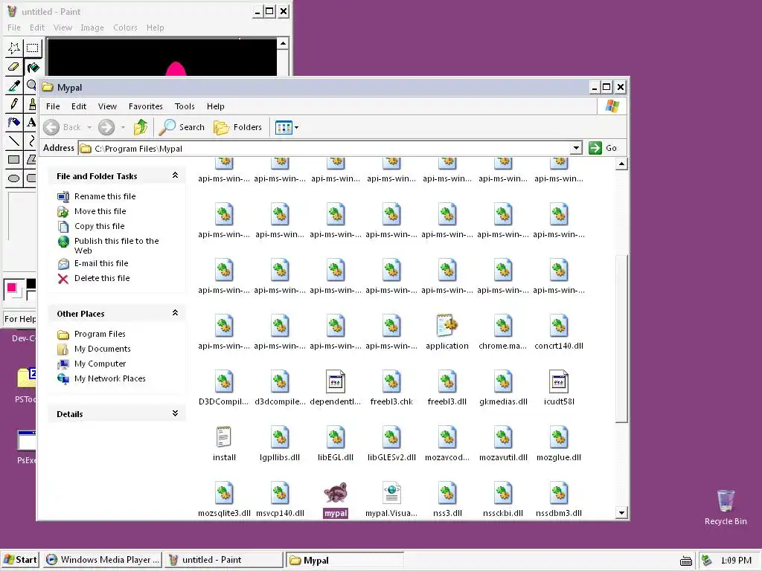Viewport: 762px width, 571px height.
Task: Open the Colors menu in Paint
Action: click(x=125, y=28)
